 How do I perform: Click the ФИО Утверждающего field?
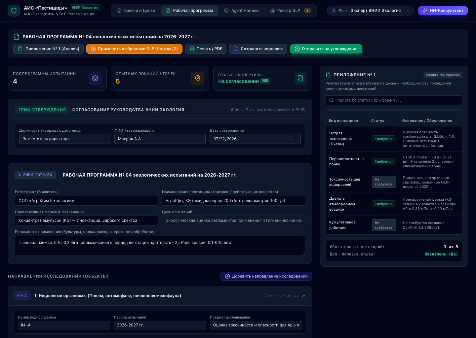tap(160, 139)
